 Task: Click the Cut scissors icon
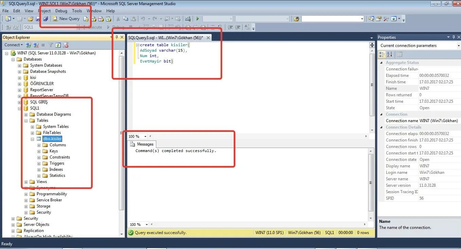coord(118,19)
